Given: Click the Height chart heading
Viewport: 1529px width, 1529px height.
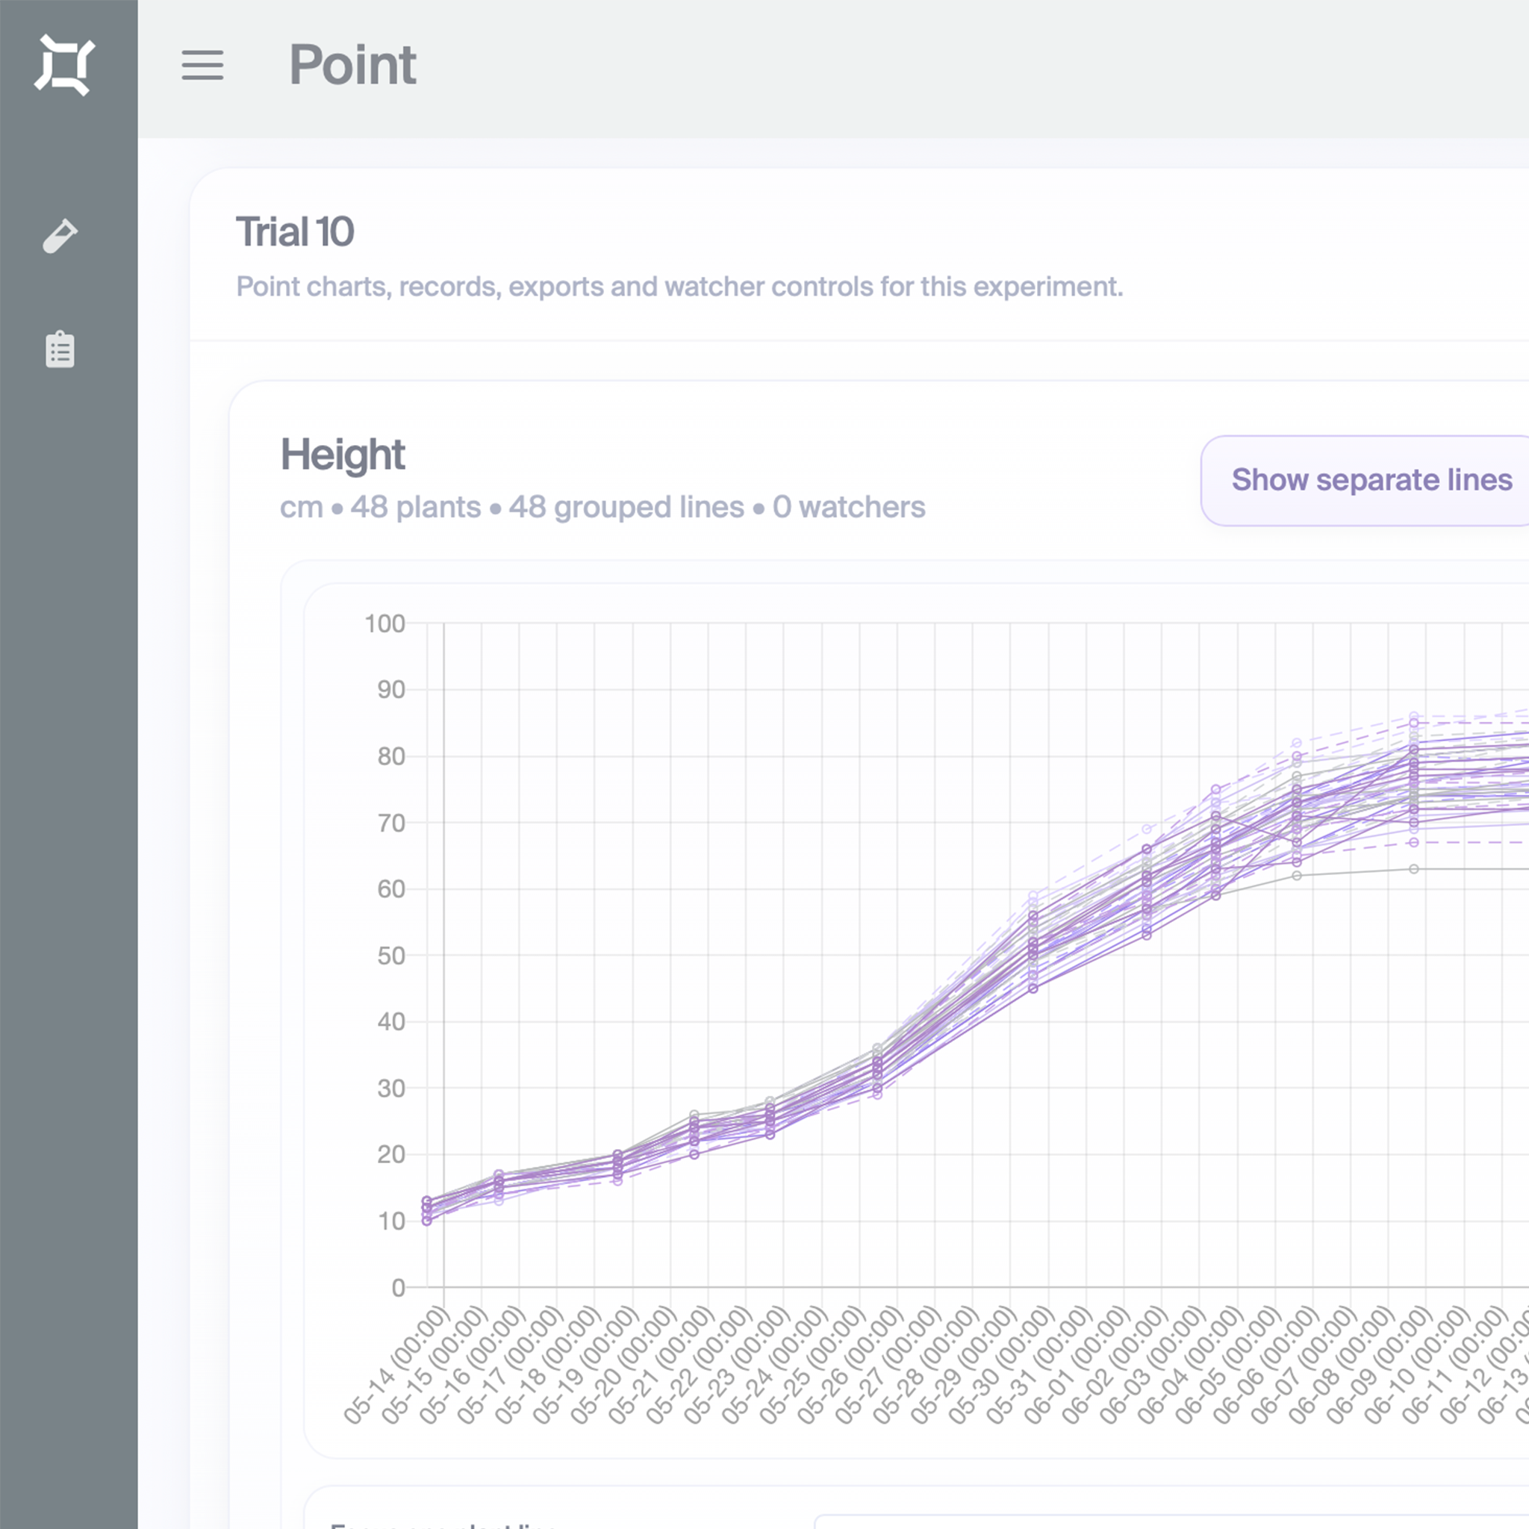Looking at the screenshot, I should [x=343, y=455].
